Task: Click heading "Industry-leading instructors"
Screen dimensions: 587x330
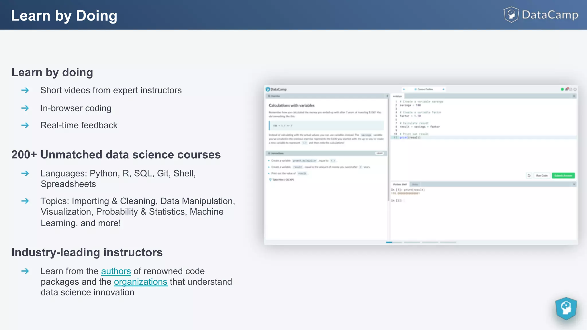Action: tap(87, 252)
